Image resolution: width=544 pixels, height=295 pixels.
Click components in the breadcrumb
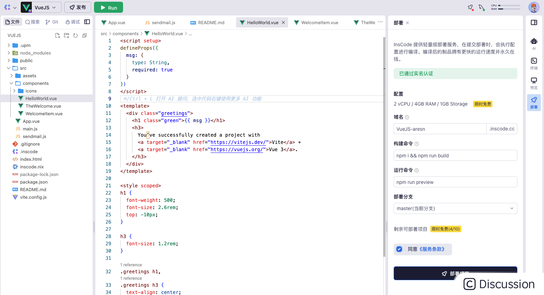pyautogui.click(x=125, y=33)
